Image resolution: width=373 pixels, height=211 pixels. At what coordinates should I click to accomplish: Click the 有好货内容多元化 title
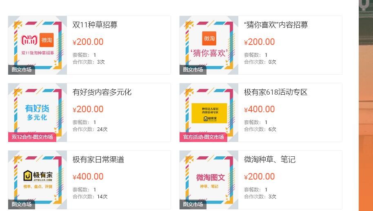pos(102,92)
